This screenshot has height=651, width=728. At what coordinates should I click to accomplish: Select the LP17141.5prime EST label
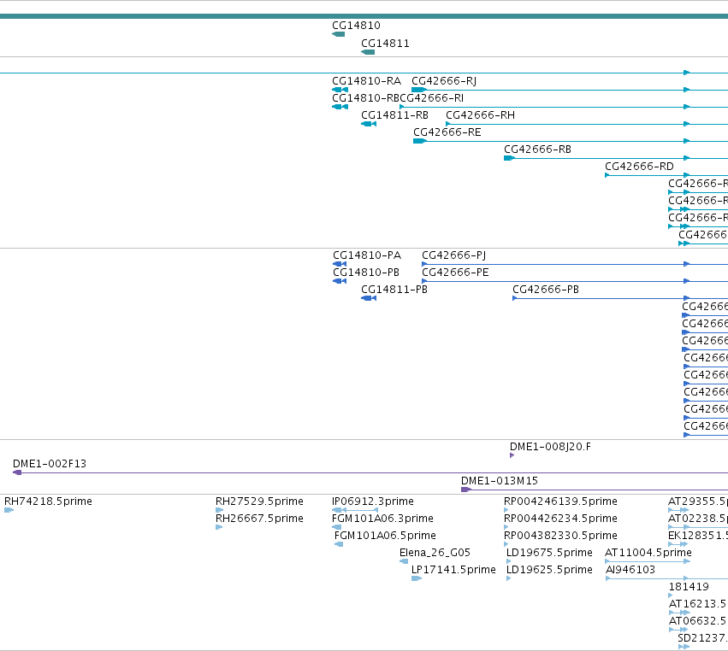pos(453,571)
